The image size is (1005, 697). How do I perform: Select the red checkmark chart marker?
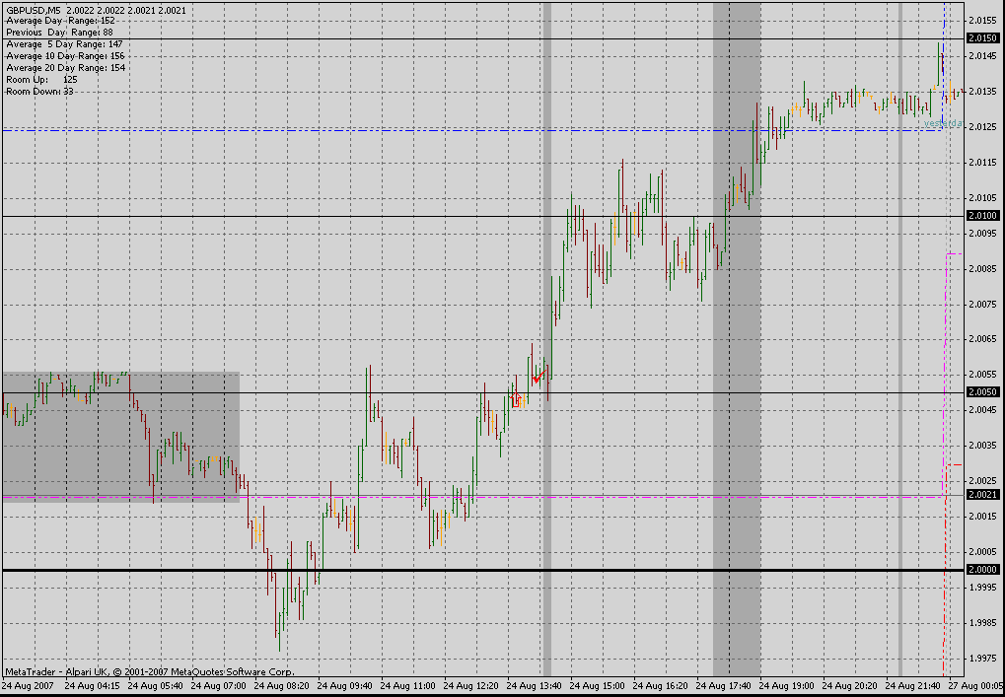point(539,376)
